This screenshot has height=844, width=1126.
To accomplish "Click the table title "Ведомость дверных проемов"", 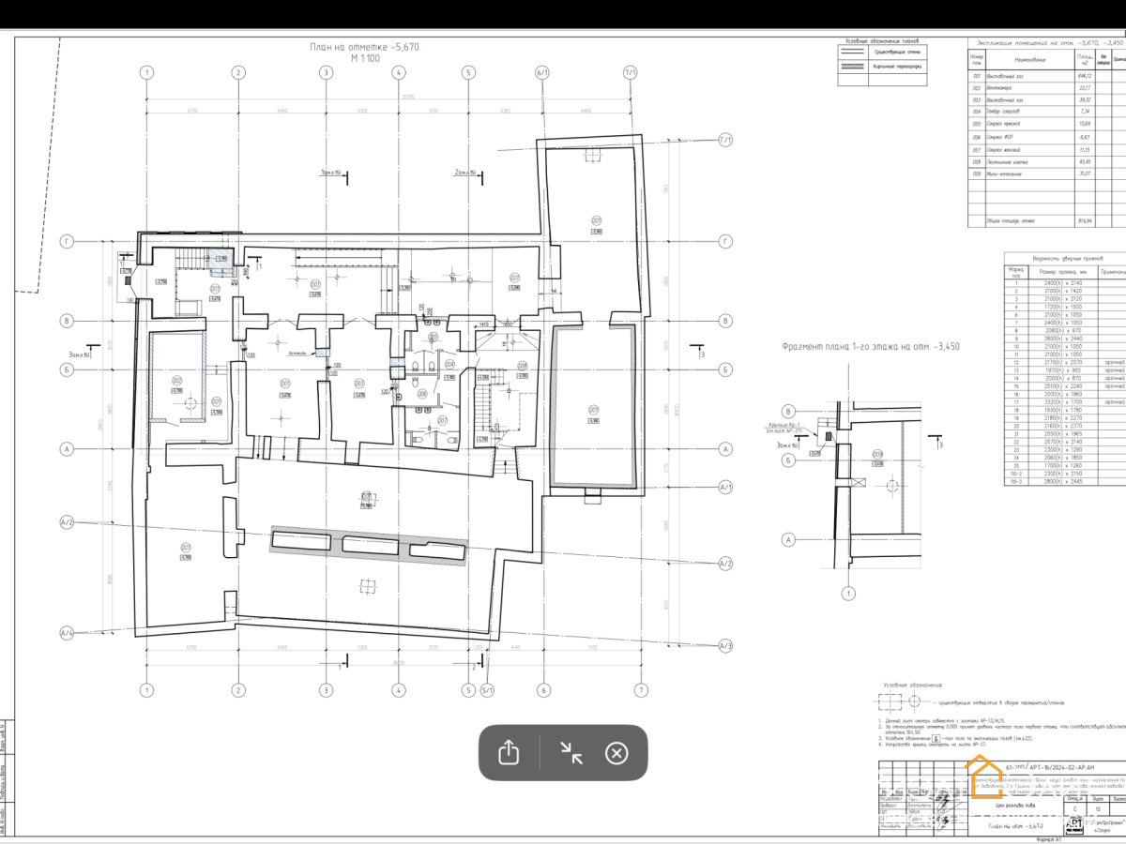I will (1068, 259).
